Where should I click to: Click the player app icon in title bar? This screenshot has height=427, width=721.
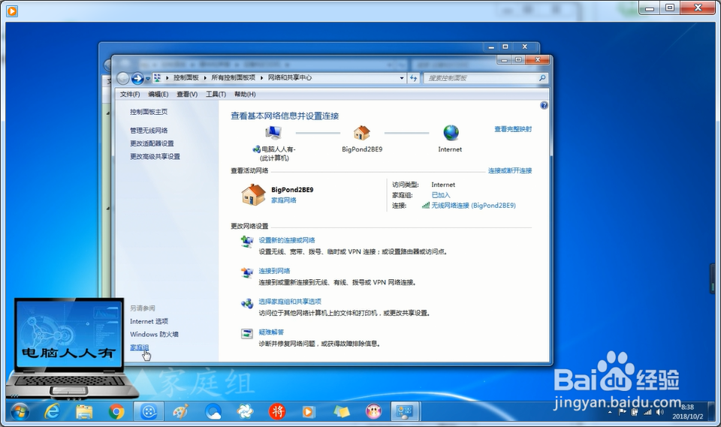(12, 11)
